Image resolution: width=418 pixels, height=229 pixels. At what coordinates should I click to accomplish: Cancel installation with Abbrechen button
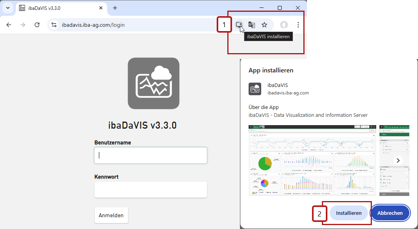point(390,213)
